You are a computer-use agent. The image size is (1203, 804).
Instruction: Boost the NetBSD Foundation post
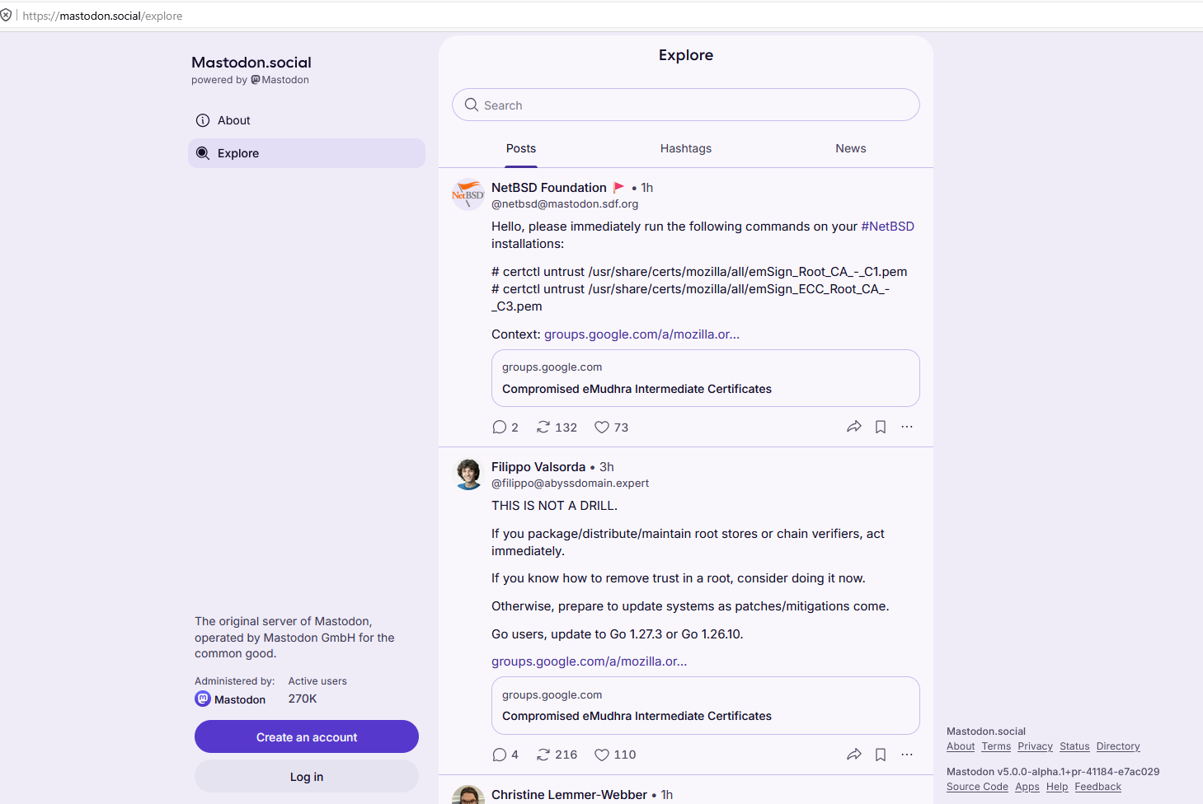557,428
